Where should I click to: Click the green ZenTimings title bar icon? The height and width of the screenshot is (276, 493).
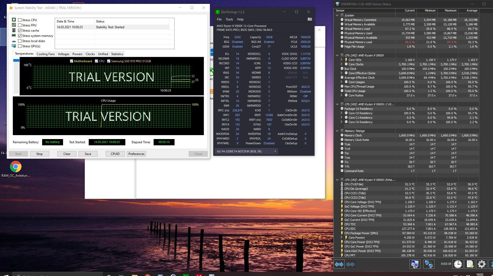point(217,12)
